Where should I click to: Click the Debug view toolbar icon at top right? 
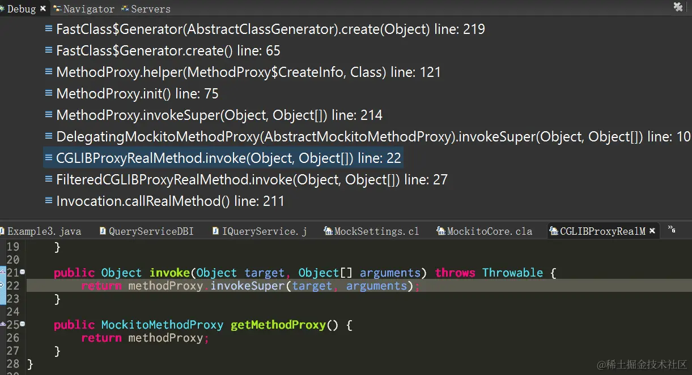coord(678,7)
